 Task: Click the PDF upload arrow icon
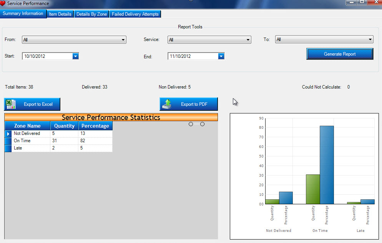coord(167,104)
